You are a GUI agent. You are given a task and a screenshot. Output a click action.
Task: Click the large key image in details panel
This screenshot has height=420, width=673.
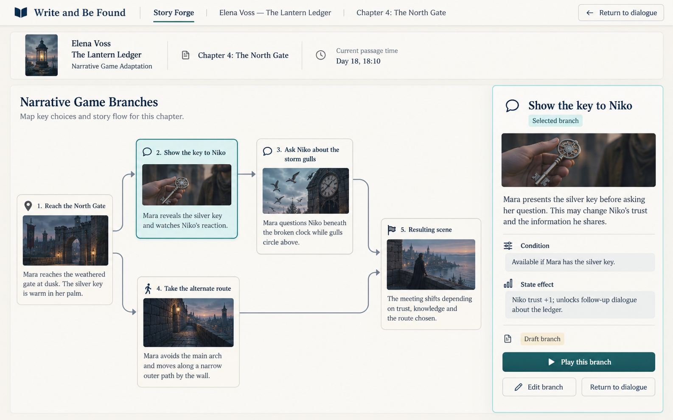578,160
